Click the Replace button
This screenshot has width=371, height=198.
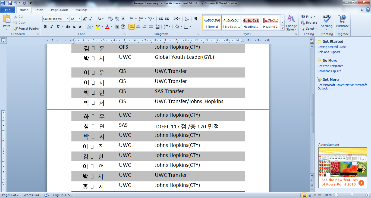(x=309, y=23)
